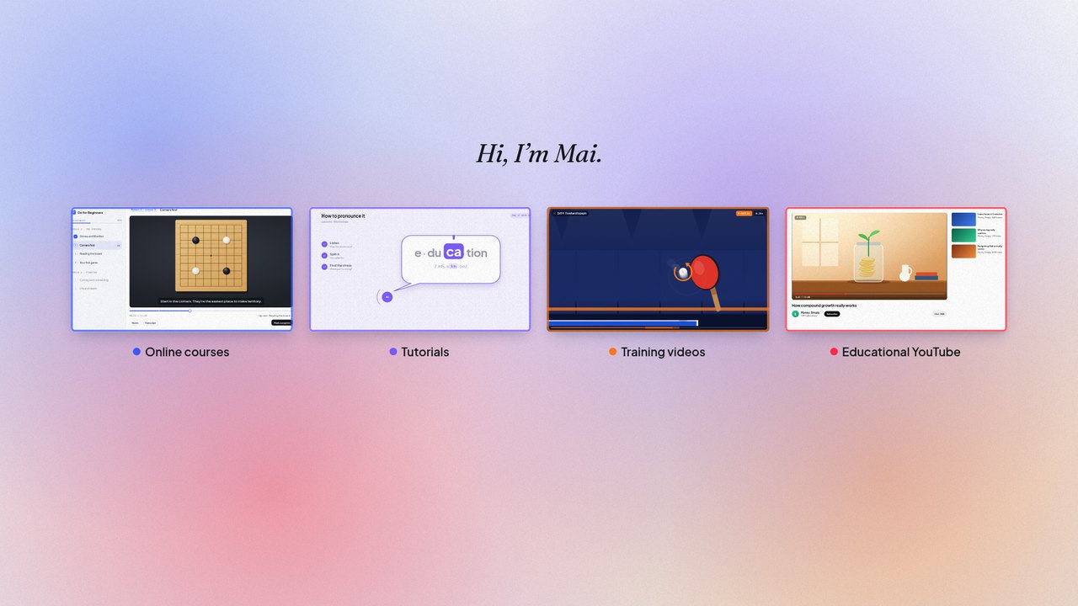Click the red dot beside Educational YouTube
The width and height of the screenshot is (1078, 606).
coord(834,352)
